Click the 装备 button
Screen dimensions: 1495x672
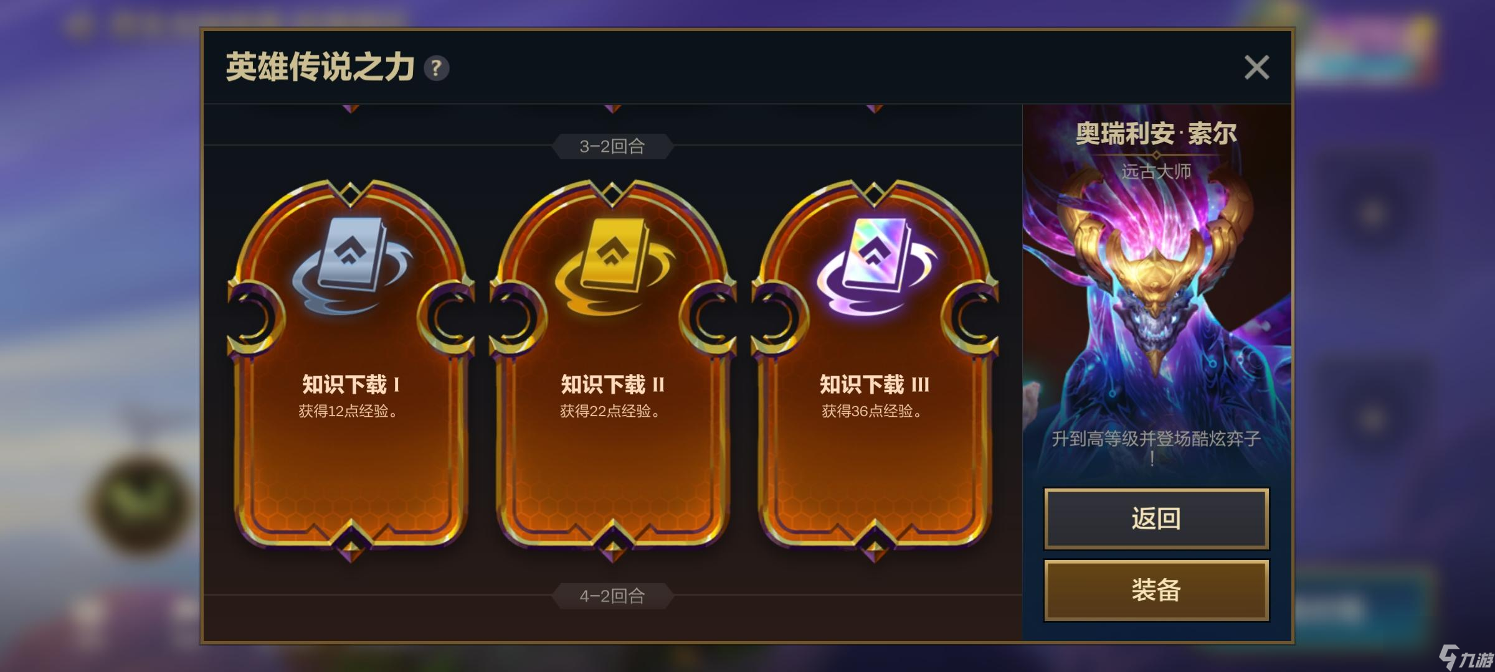(1156, 590)
